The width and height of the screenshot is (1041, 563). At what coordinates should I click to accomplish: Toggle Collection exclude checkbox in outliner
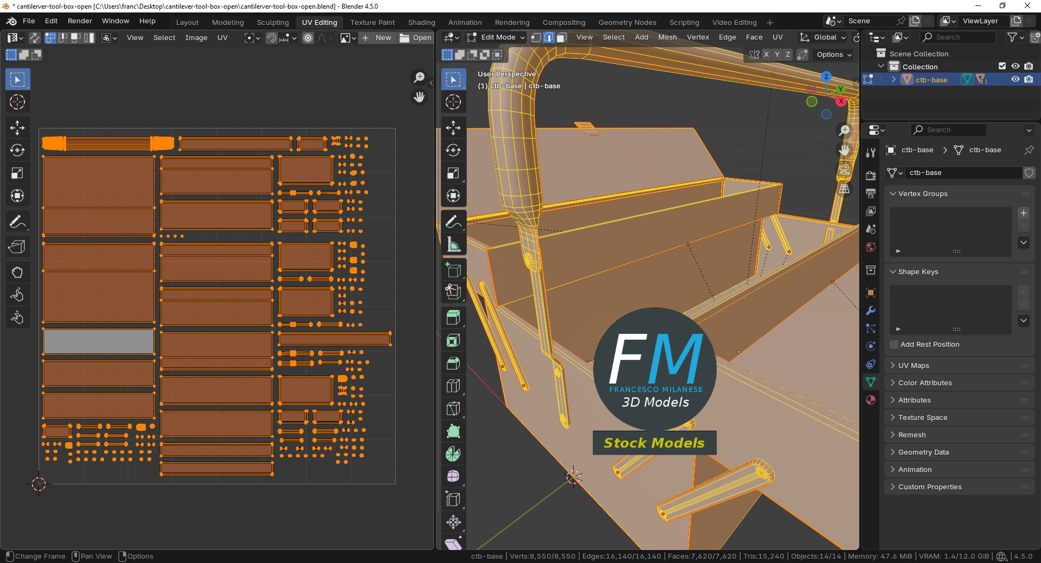pos(1002,66)
